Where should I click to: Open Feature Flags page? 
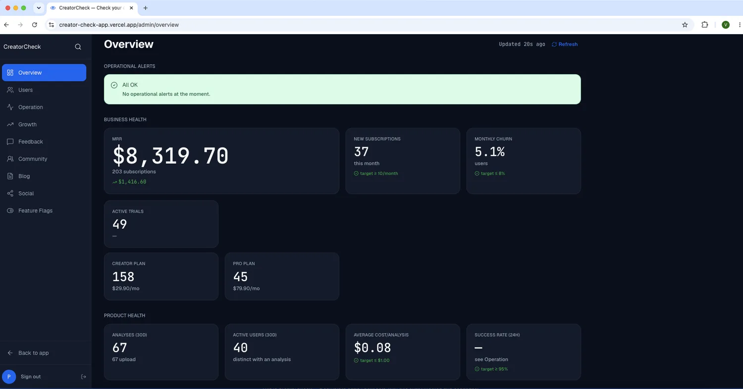[x=44, y=211]
